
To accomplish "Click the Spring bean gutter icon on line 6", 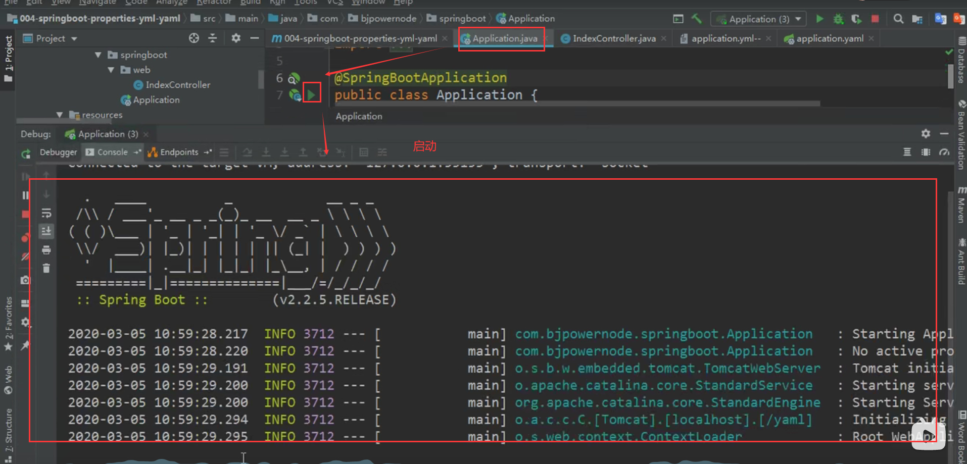I will coord(294,78).
